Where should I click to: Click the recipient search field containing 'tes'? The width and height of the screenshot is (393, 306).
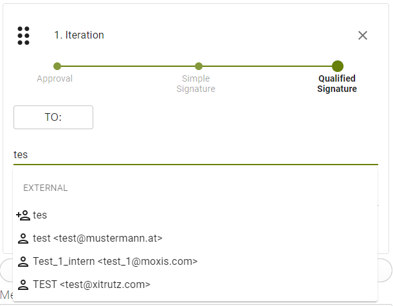click(x=193, y=155)
